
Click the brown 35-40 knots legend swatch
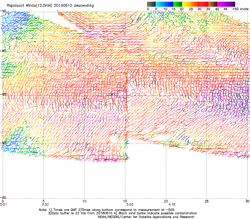coord(213,4)
